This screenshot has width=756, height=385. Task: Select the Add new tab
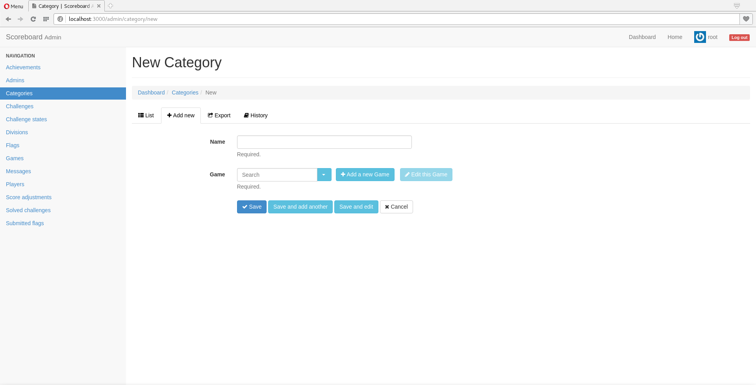(x=181, y=115)
